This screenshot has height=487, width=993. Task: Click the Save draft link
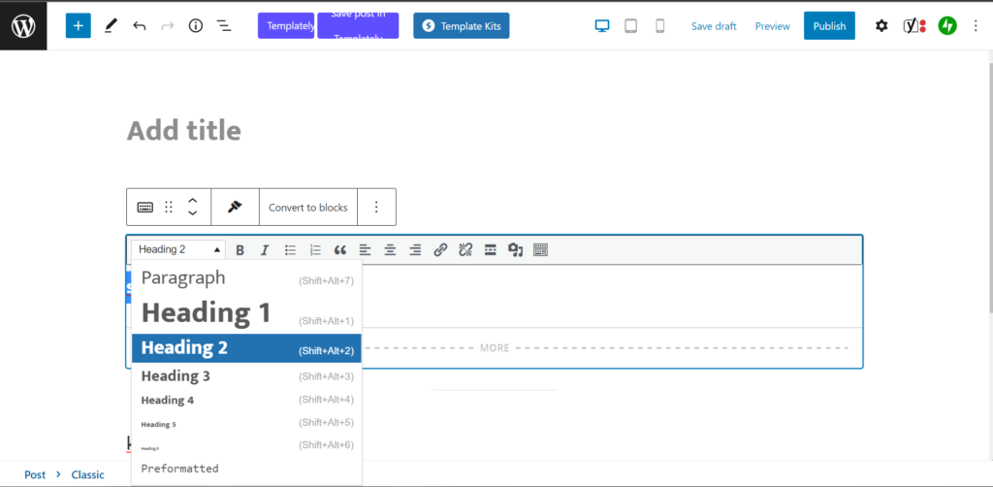(x=714, y=26)
